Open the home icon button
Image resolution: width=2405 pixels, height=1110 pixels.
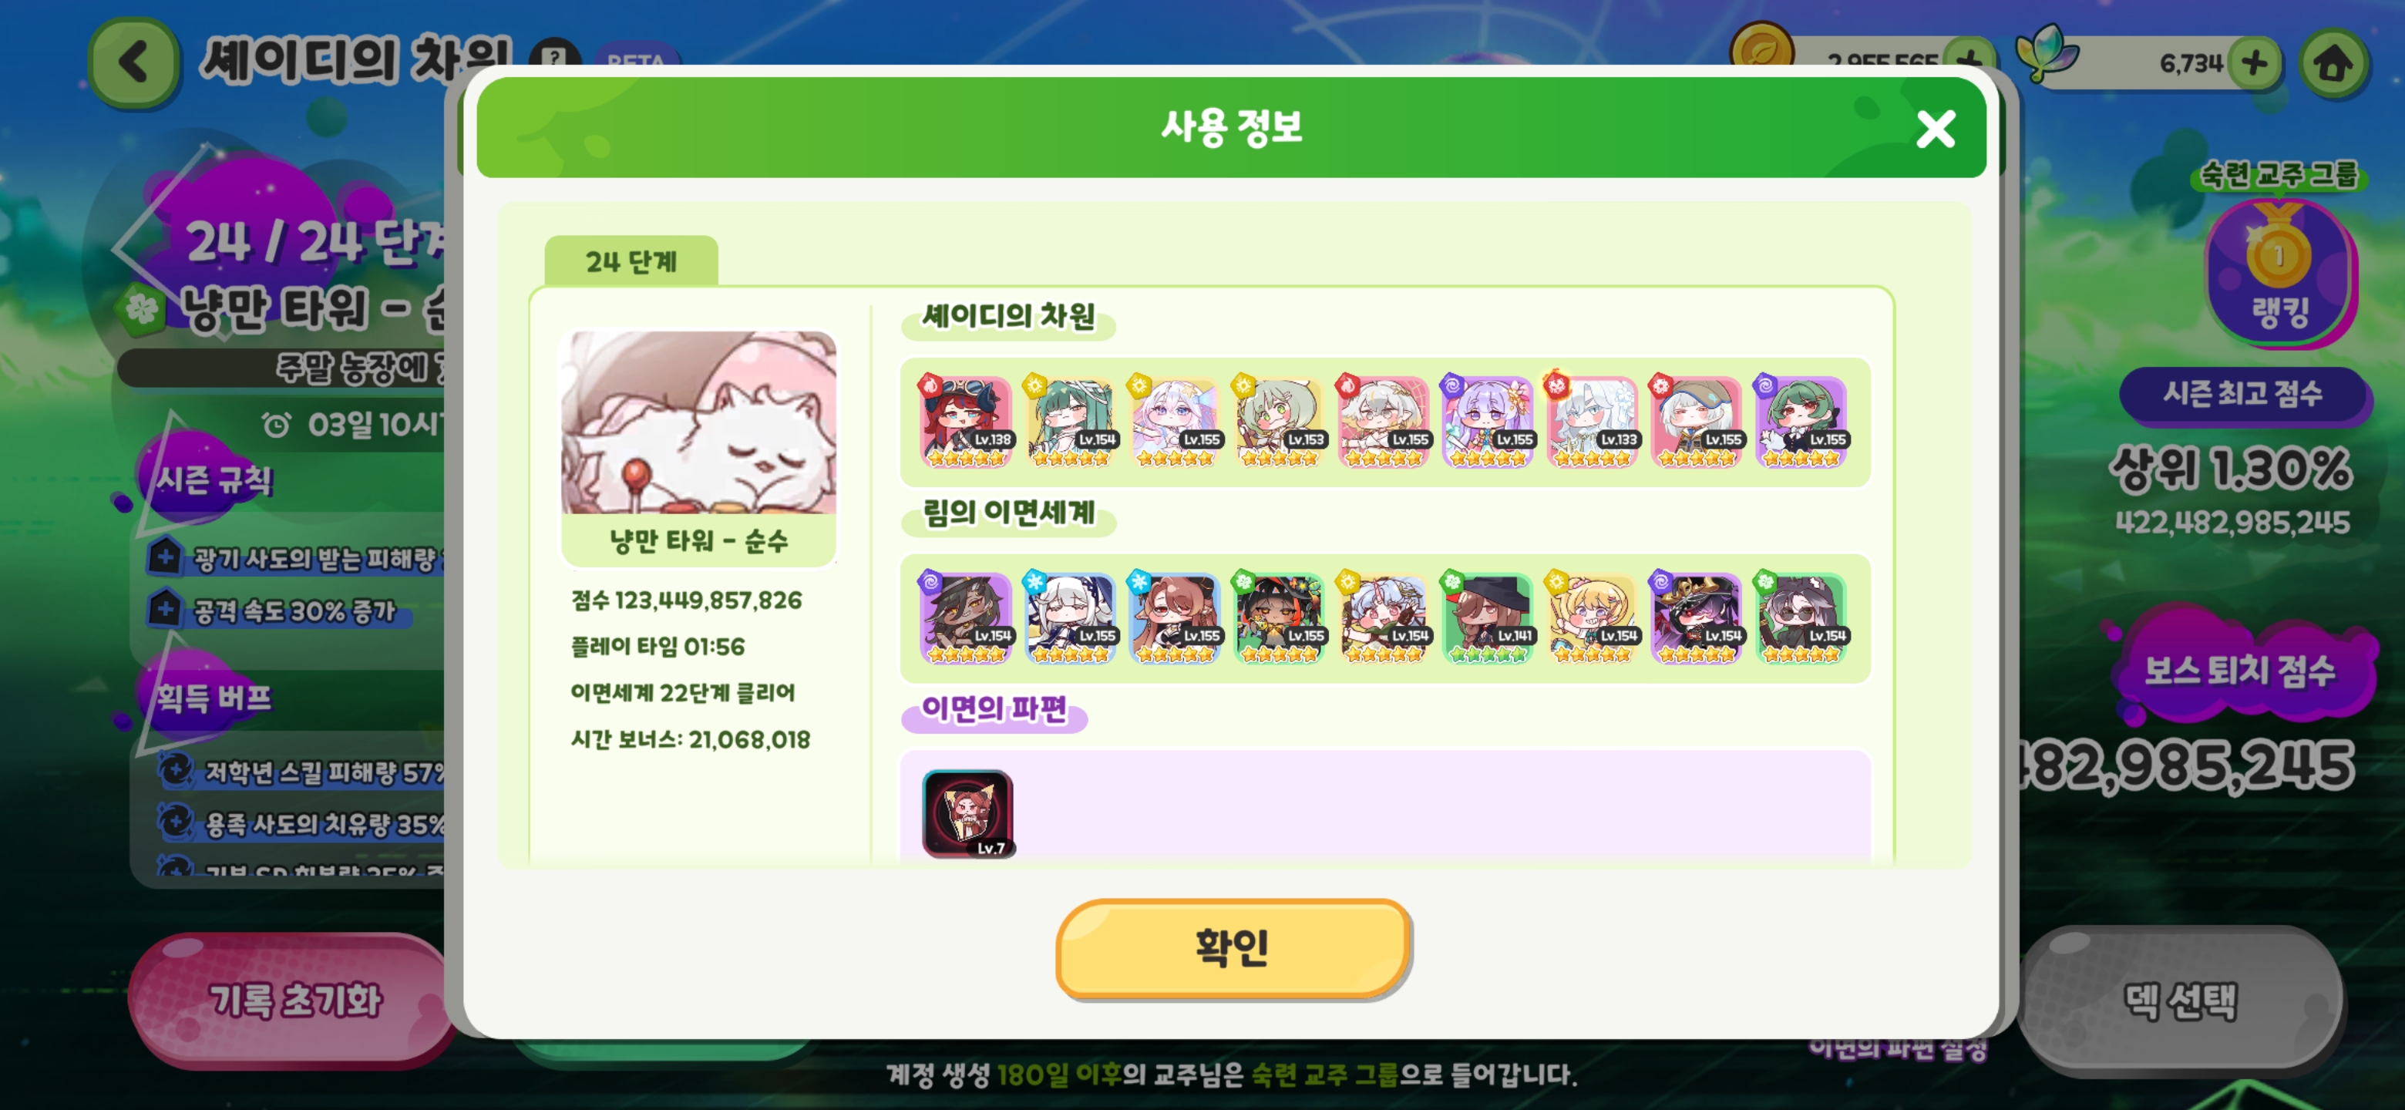tap(2333, 63)
